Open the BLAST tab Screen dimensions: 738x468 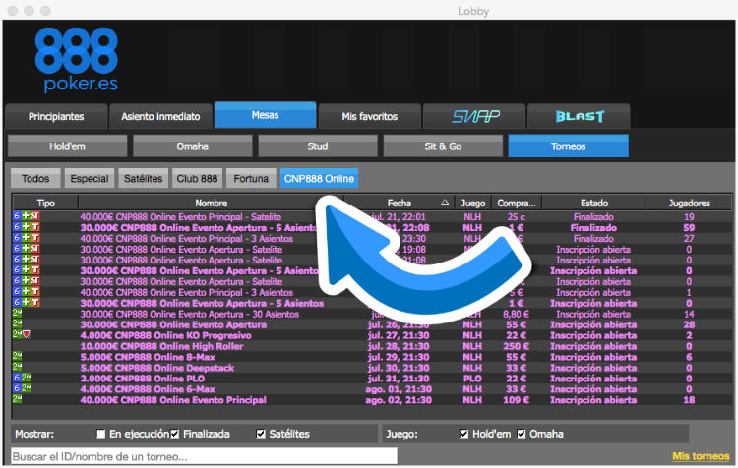pyautogui.click(x=579, y=116)
